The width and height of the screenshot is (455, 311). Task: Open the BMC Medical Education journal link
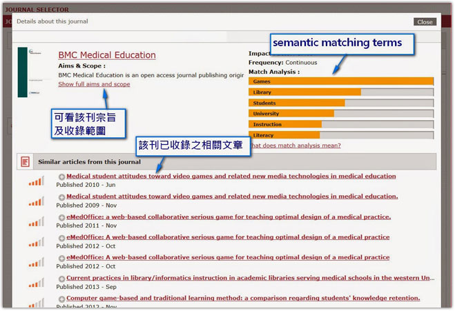(107, 55)
